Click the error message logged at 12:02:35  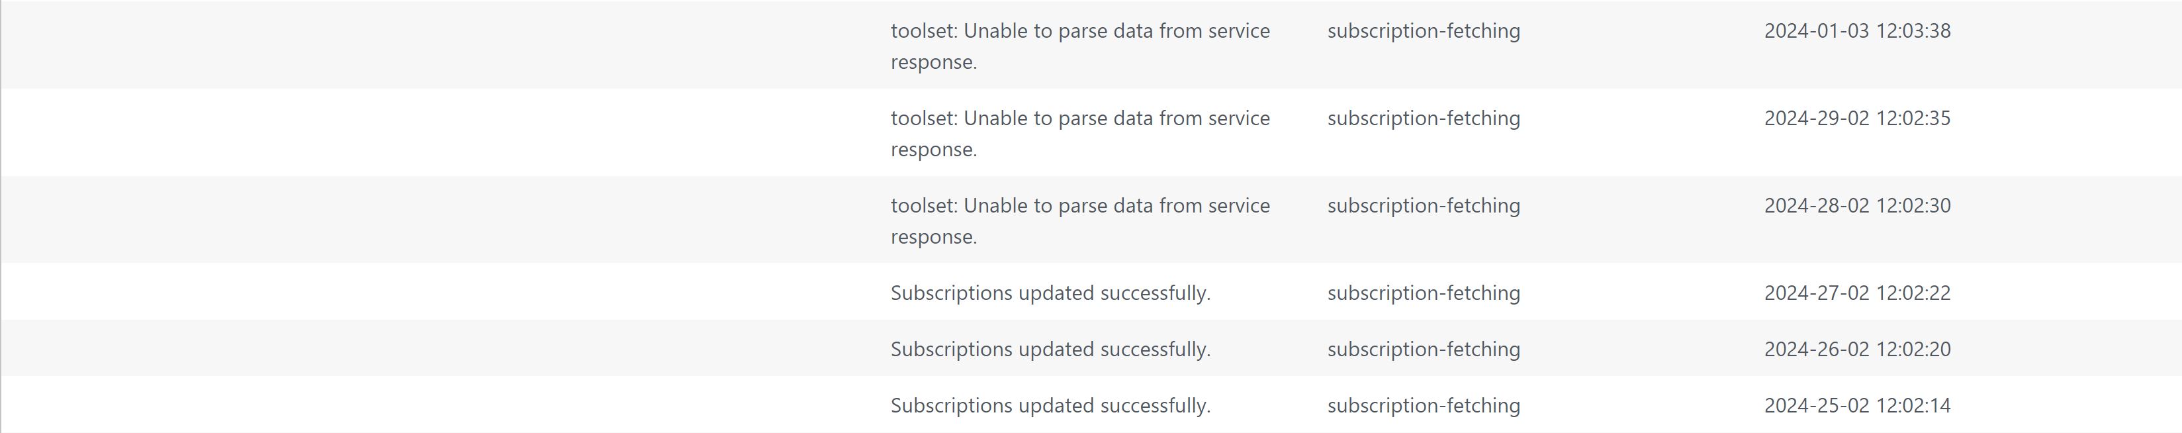[1079, 133]
